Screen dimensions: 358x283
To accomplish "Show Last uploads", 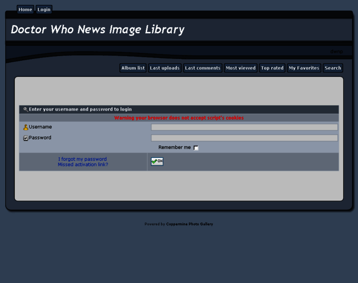I will pos(164,68).
